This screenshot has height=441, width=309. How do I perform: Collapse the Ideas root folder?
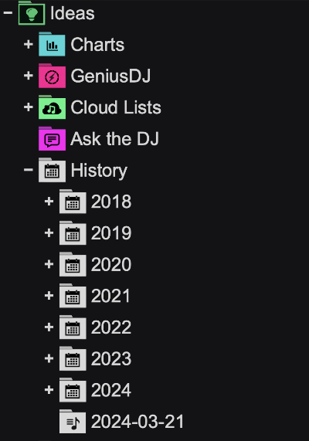pyautogui.click(x=8, y=12)
